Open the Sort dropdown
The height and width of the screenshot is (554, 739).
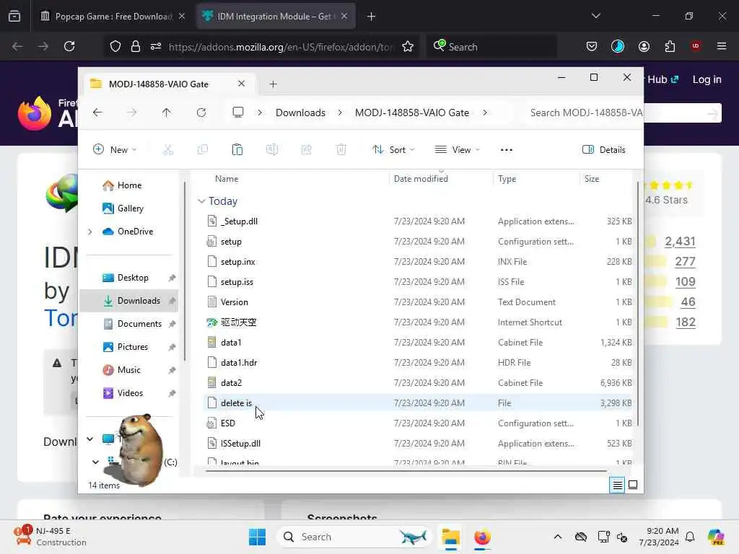[x=393, y=150]
